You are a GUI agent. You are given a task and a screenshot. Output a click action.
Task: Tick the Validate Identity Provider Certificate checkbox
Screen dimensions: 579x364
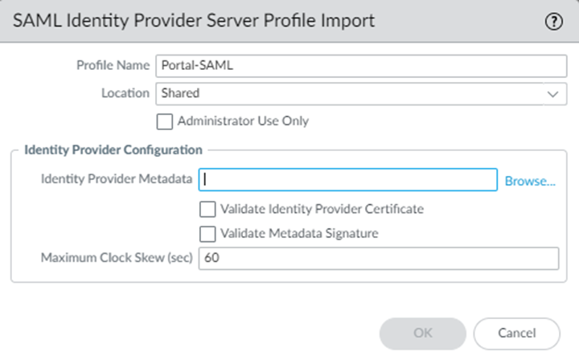(x=207, y=209)
